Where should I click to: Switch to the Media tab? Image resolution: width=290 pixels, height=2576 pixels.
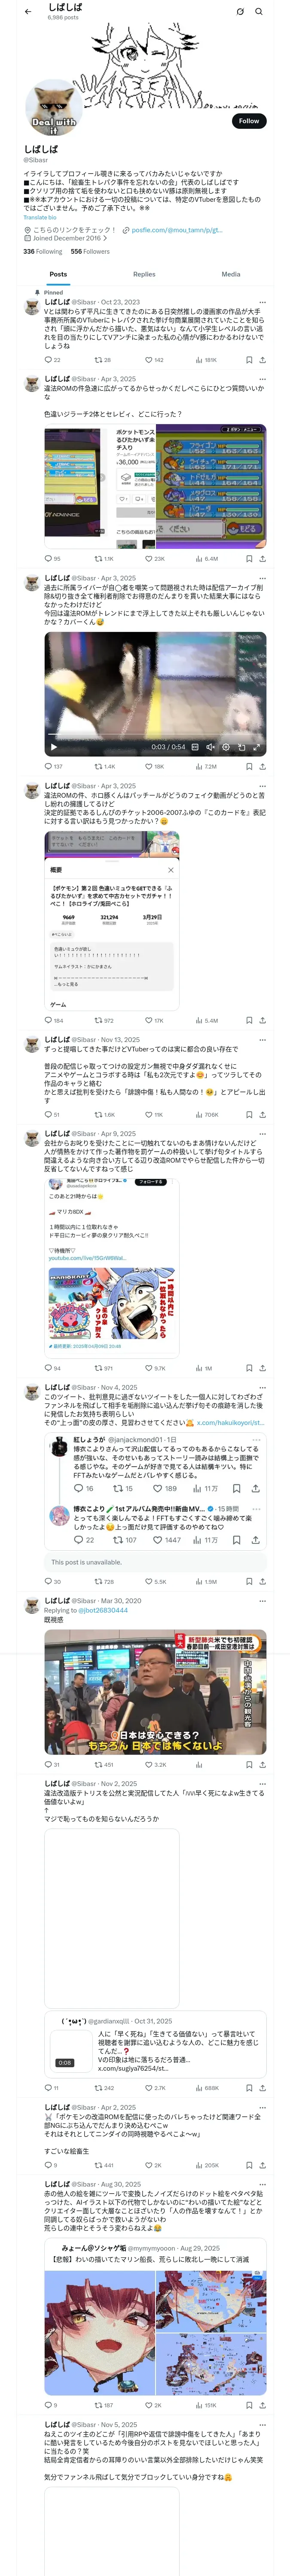(231, 274)
